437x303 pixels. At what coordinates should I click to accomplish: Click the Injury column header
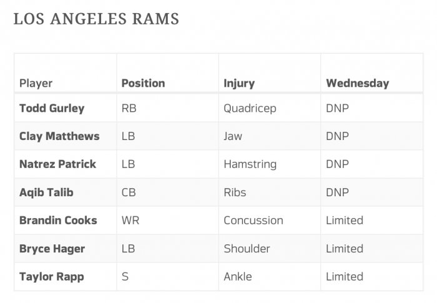tap(239, 83)
